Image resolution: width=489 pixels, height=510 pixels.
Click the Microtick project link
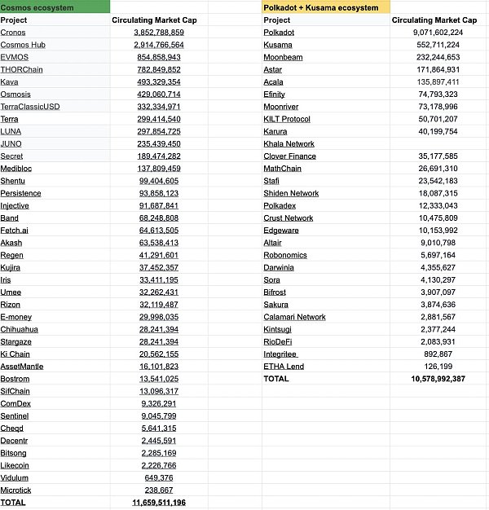click(16, 490)
